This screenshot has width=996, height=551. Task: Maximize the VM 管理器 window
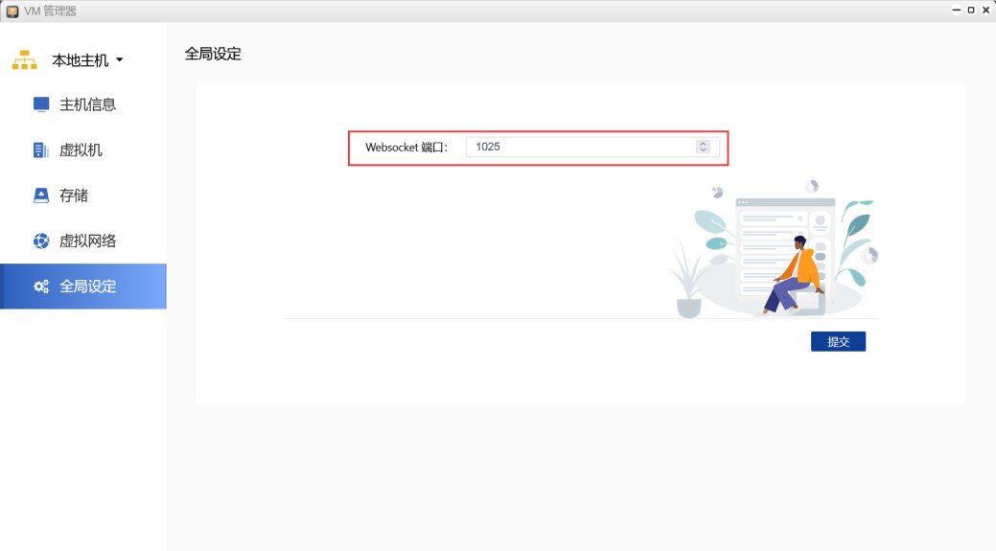point(971,11)
